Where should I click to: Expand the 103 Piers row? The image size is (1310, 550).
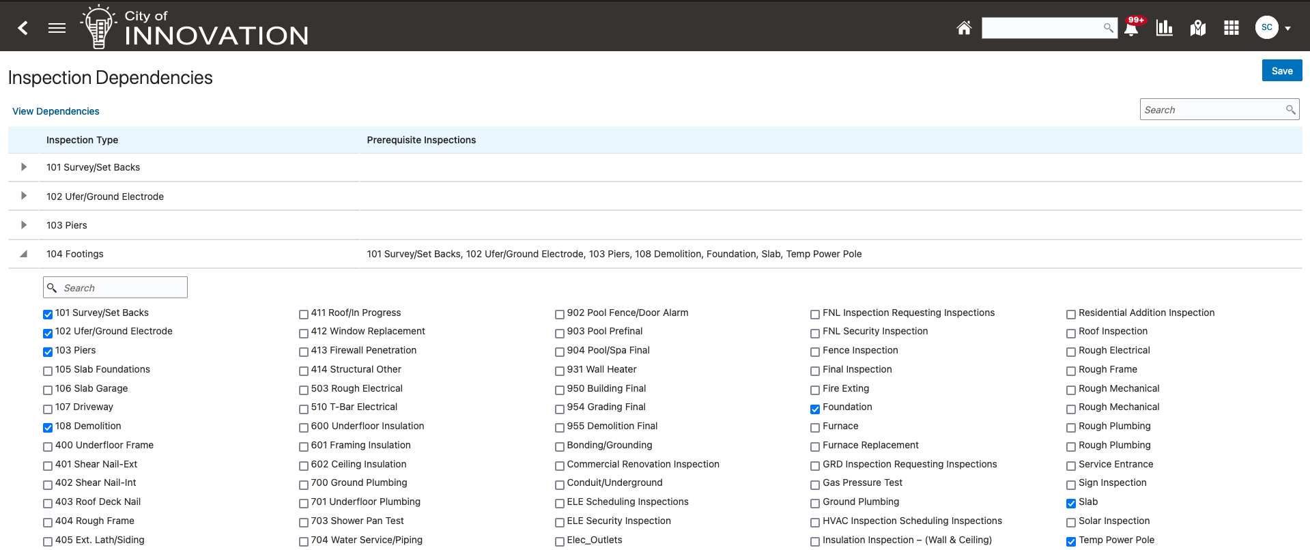click(24, 225)
